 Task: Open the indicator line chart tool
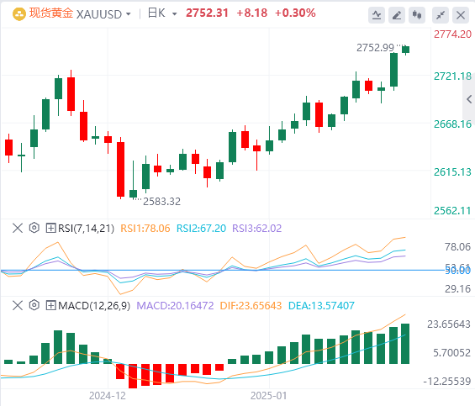[x=377, y=15]
